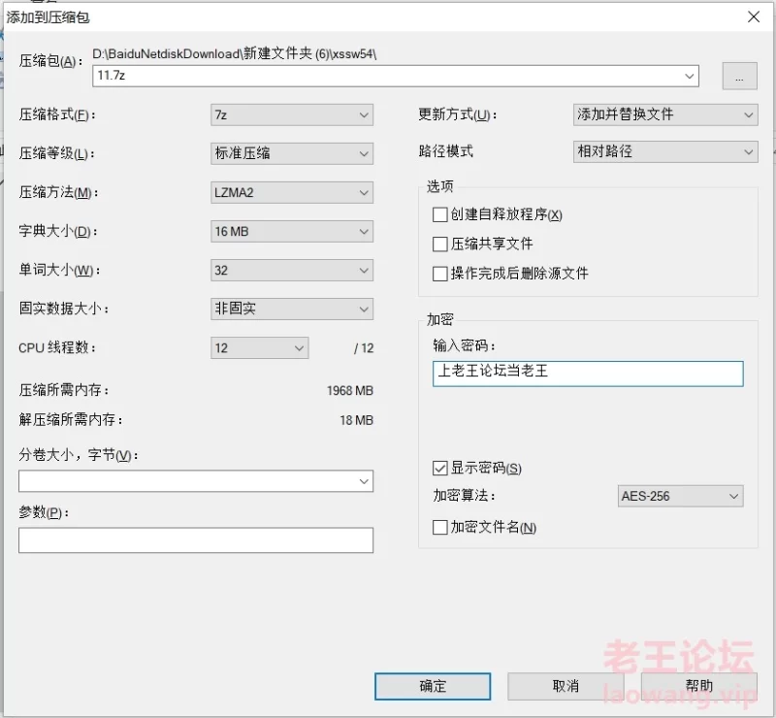Screen dimensions: 776x718
Task: Click the 帮助 button
Action: (x=698, y=686)
